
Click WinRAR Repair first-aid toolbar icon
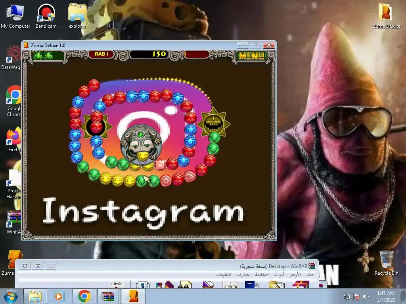point(118,284)
